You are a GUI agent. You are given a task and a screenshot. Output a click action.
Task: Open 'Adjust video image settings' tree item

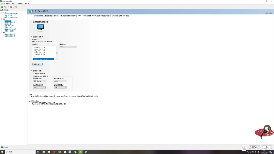(x=10, y=36)
